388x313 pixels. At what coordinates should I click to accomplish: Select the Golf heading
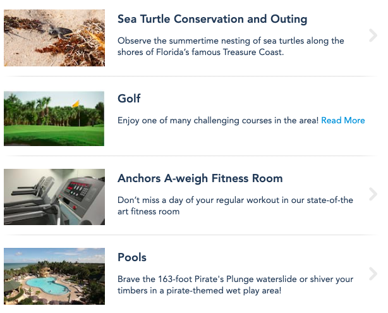(129, 99)
